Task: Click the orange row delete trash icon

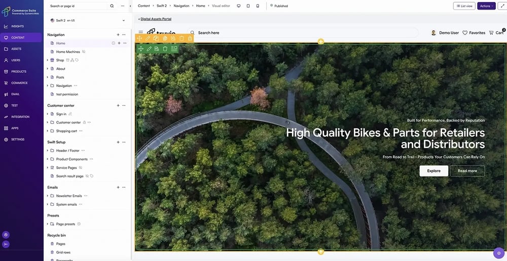Action: pyautogui.click(x=182, y=38)
